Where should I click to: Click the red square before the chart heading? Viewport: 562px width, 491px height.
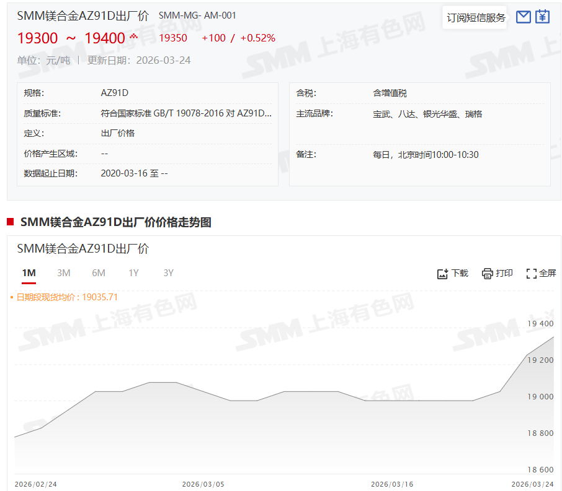10,222
